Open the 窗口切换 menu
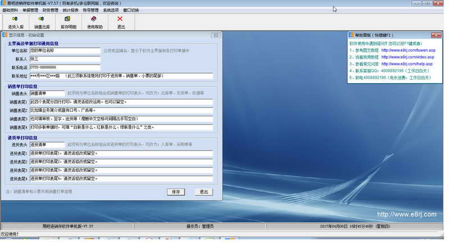This screenshot has height=242, width=449. point(131,10)
